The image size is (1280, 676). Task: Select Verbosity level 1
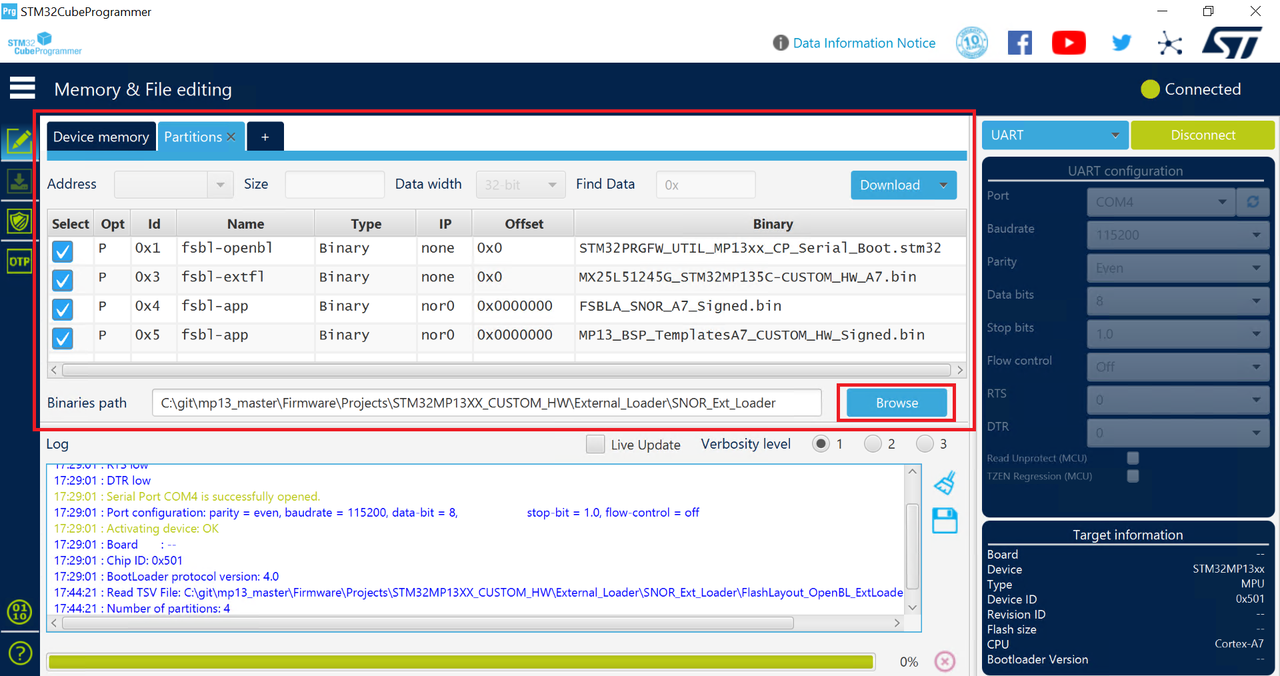click(821, 443)
